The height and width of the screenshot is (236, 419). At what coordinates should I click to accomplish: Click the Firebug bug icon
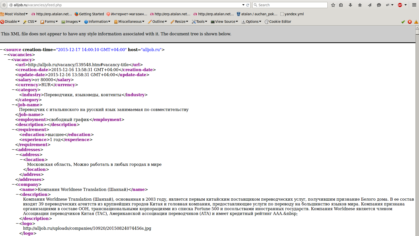tap(388, 5)
